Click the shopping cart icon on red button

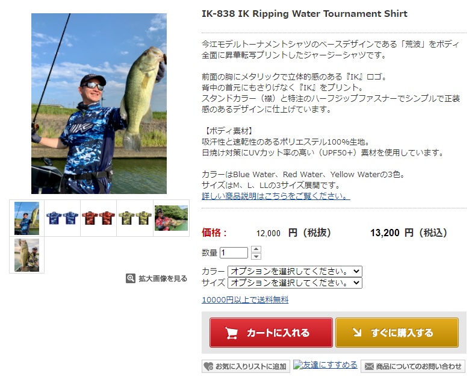coord(231,333)
